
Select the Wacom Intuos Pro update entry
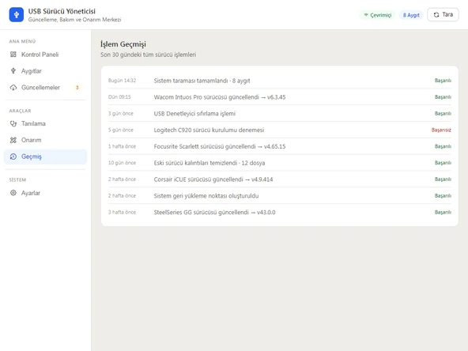280,97
